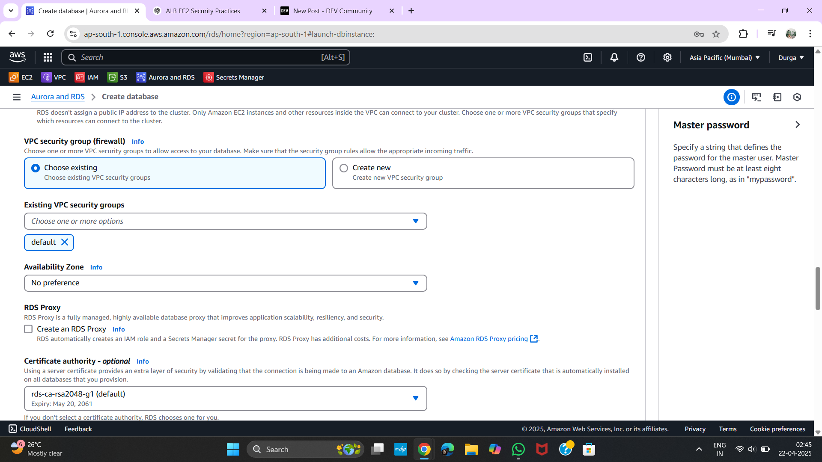This screenshot has width=822, height=462.
Task: Open Info for Certificate authority
Action: [143, 361]
